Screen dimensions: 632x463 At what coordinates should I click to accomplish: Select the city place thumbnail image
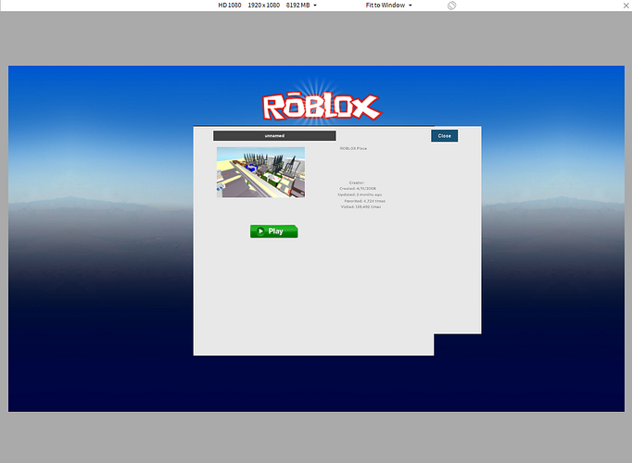260,172
